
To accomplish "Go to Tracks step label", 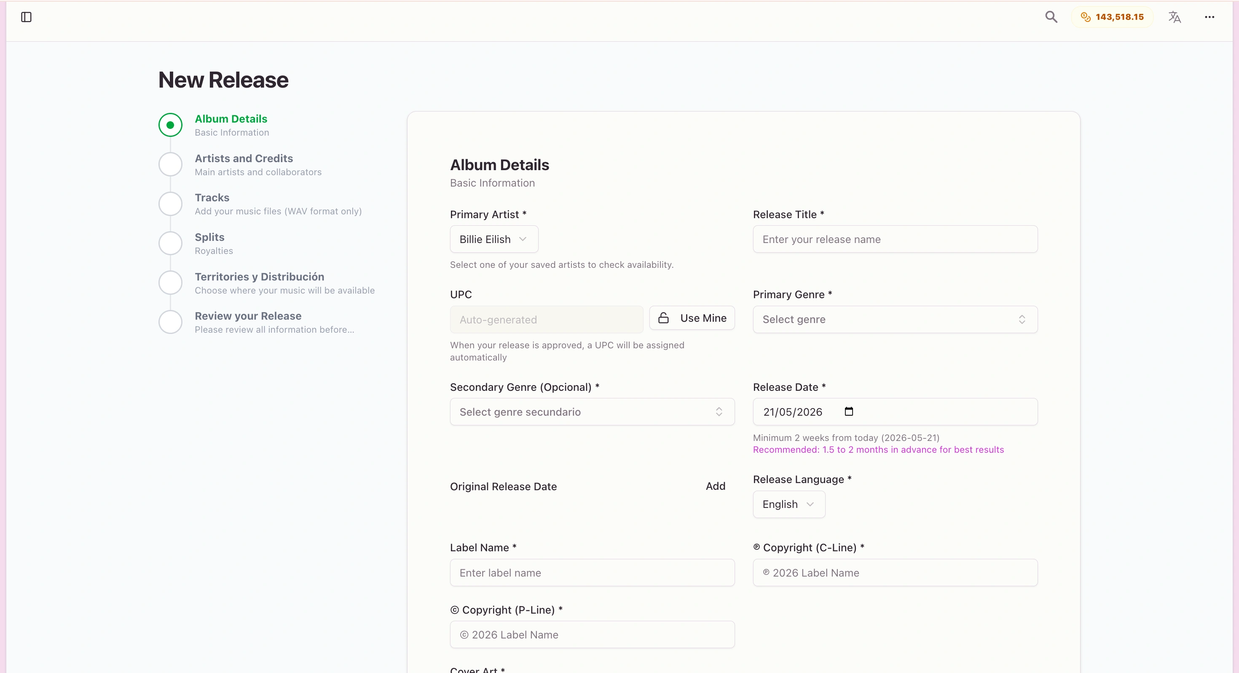I will click(x=212, y=198).
